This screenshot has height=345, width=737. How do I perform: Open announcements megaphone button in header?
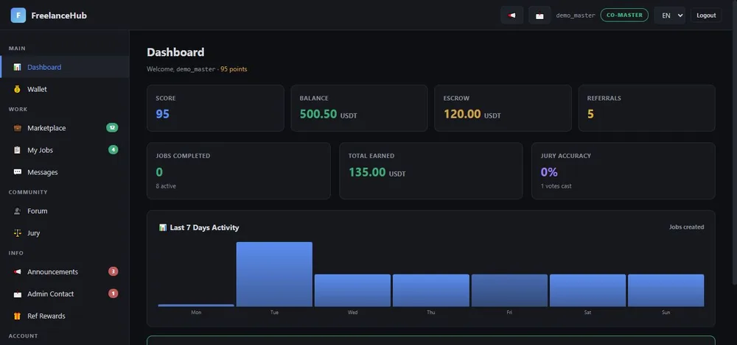click(512, 15)
